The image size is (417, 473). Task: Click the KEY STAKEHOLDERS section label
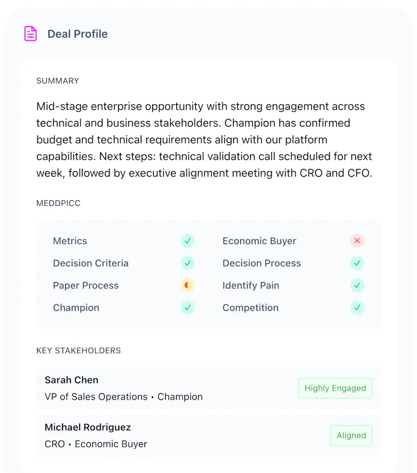pos(78,350)
